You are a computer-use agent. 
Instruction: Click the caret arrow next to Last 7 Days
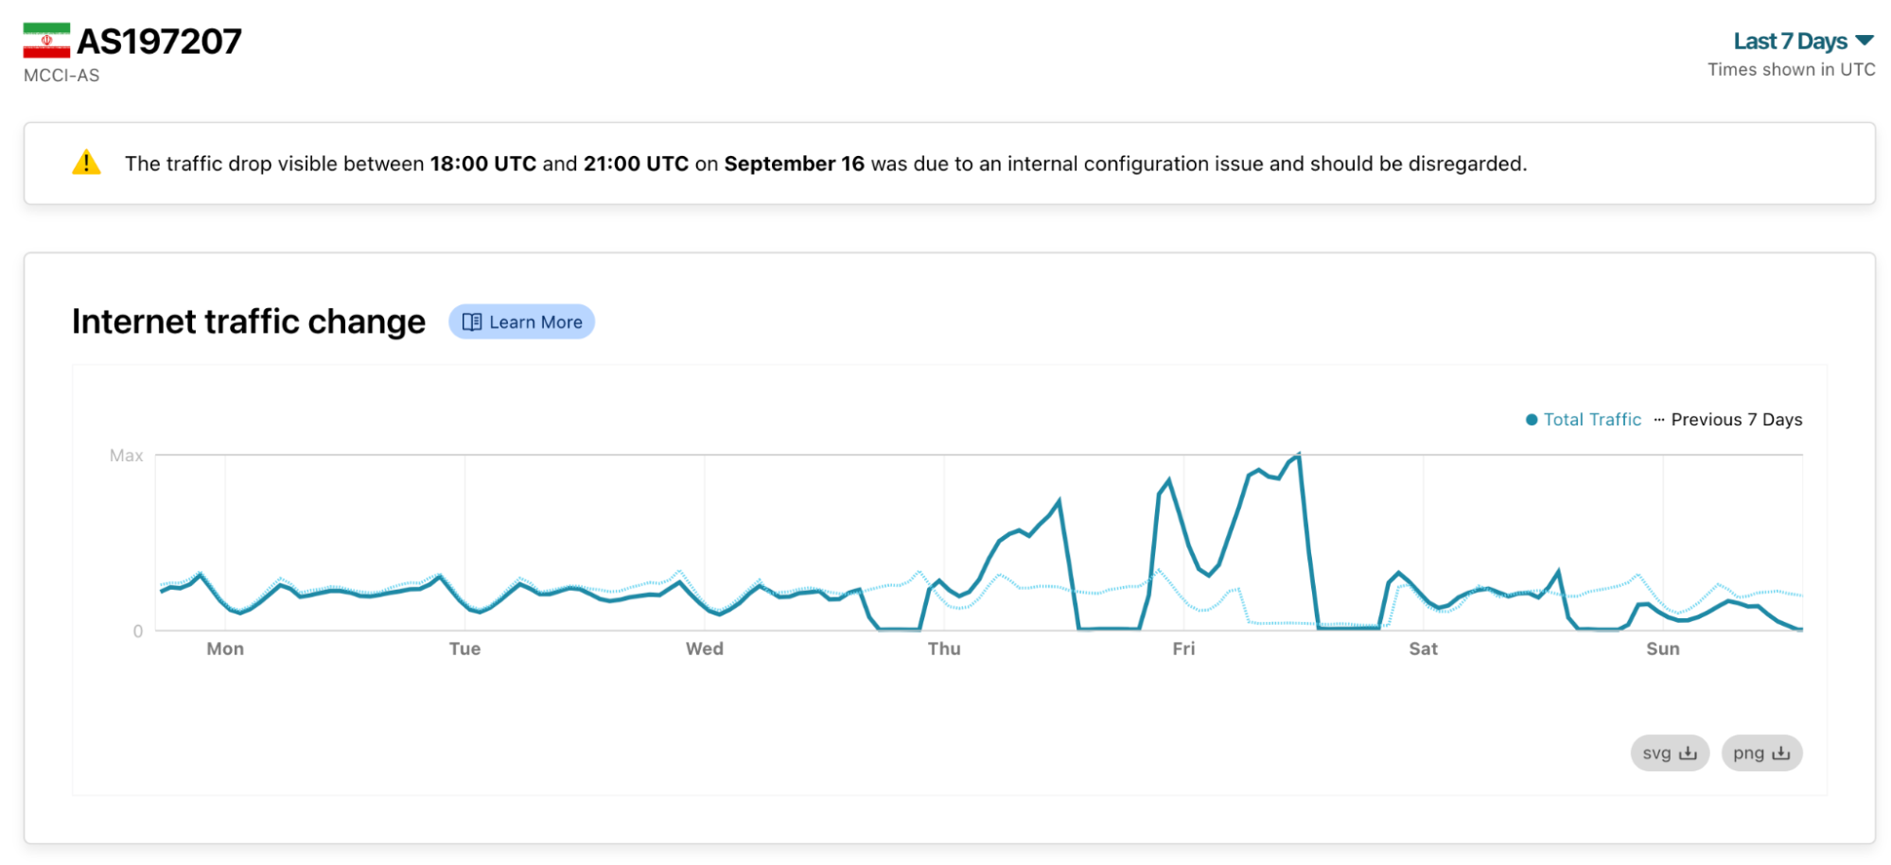pos(1865,41)
